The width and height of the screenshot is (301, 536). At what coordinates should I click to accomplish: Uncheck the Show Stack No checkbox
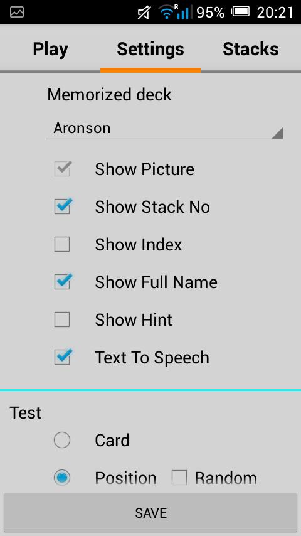(x=63, y=206)
